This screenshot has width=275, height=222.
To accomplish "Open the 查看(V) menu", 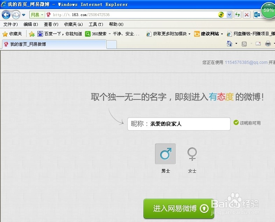I will click(51, 24).
